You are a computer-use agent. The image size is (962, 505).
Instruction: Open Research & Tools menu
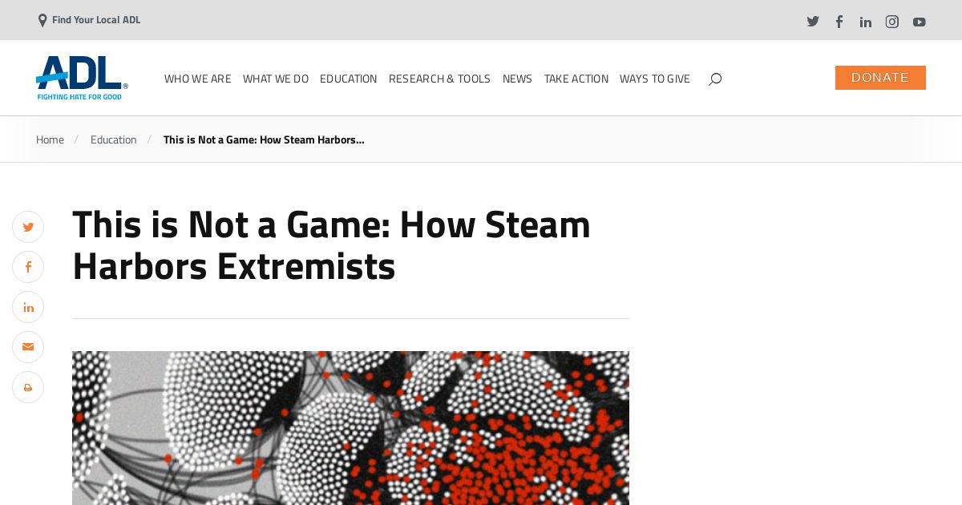pos(439,79)
